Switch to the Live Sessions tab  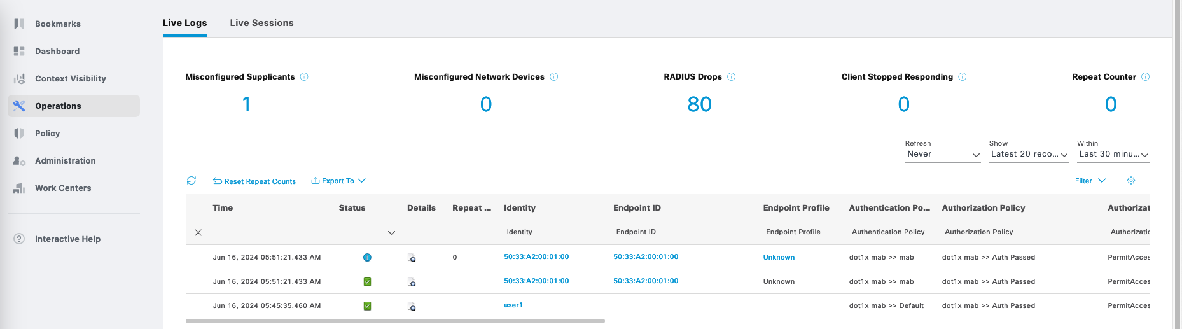point(261,23)
